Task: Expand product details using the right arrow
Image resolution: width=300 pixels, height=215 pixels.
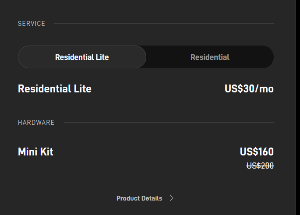Action: pyautogui.click(x=172, y=198)
